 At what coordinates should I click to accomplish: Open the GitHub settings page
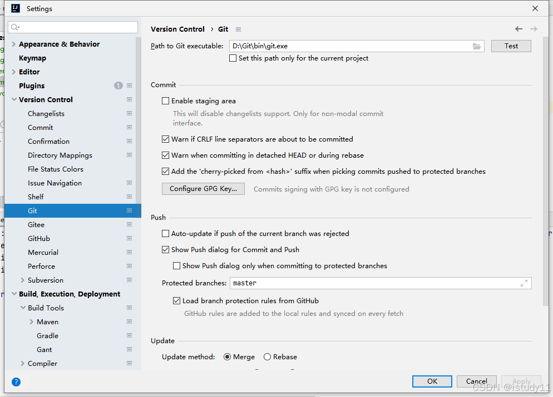[39, 239]
